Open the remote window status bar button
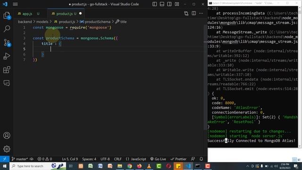This screenshot has width=302, height=170. coord(5,159)
